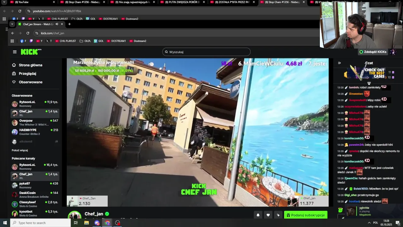
Task: Open HAEMHYPE Counter-Strike 2 channel
Action: click(35, 132)
